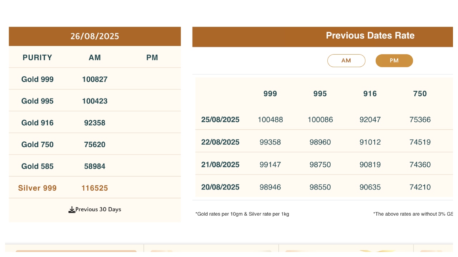
Task: Click the 750 column header in previous rates
Action: point(420,94)
